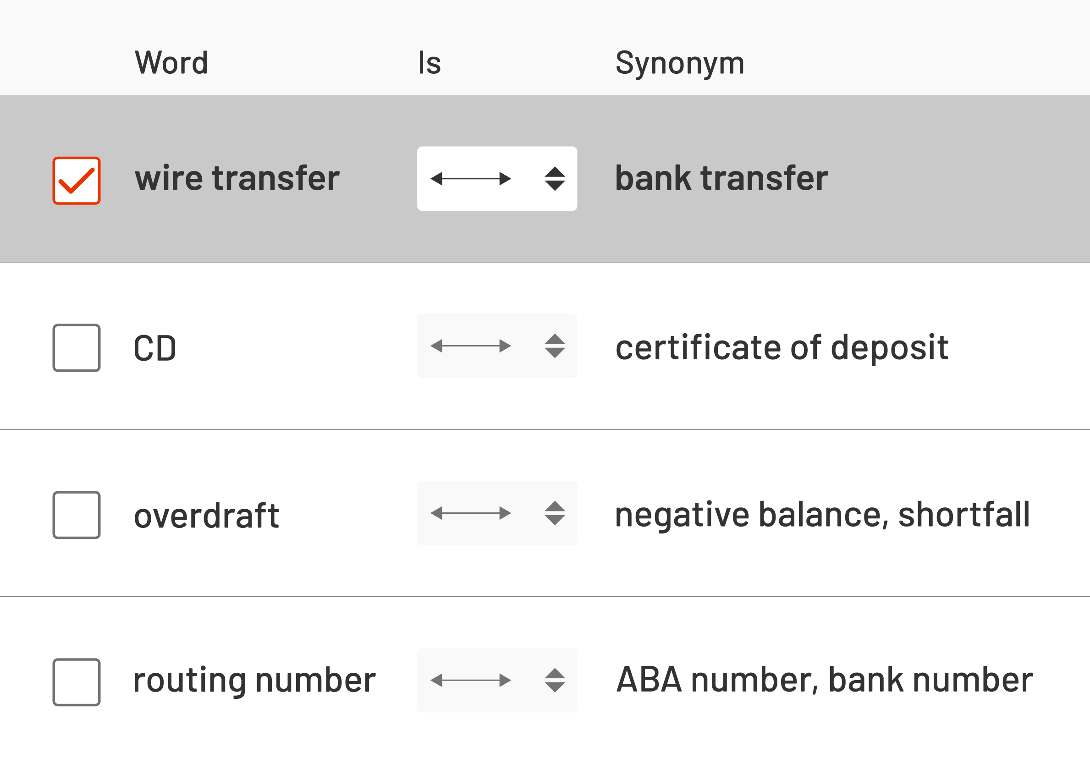Click the Is column header
1090x764 pixels.
429,63
